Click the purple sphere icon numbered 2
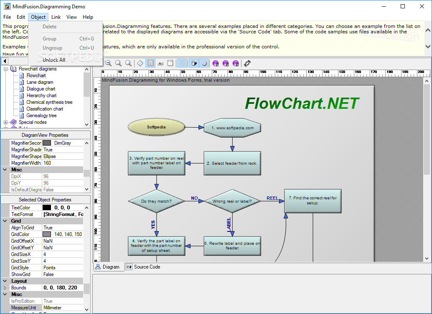Image resolution: width=432 pixels, height=314 pixels. pos(226,63)
